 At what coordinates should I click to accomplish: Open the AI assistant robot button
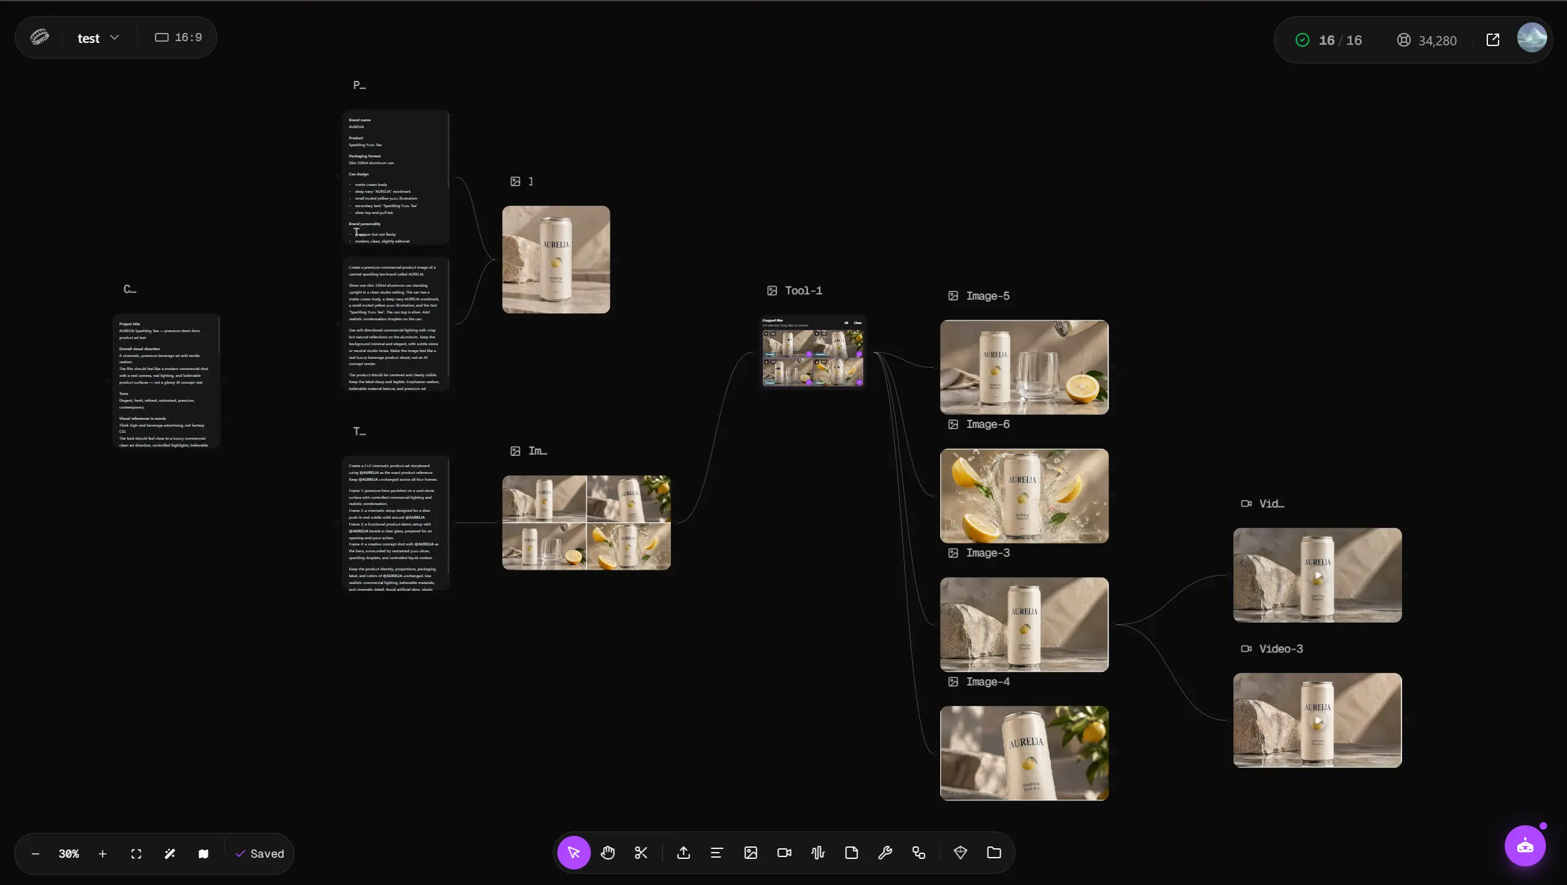click(1525, 846)
